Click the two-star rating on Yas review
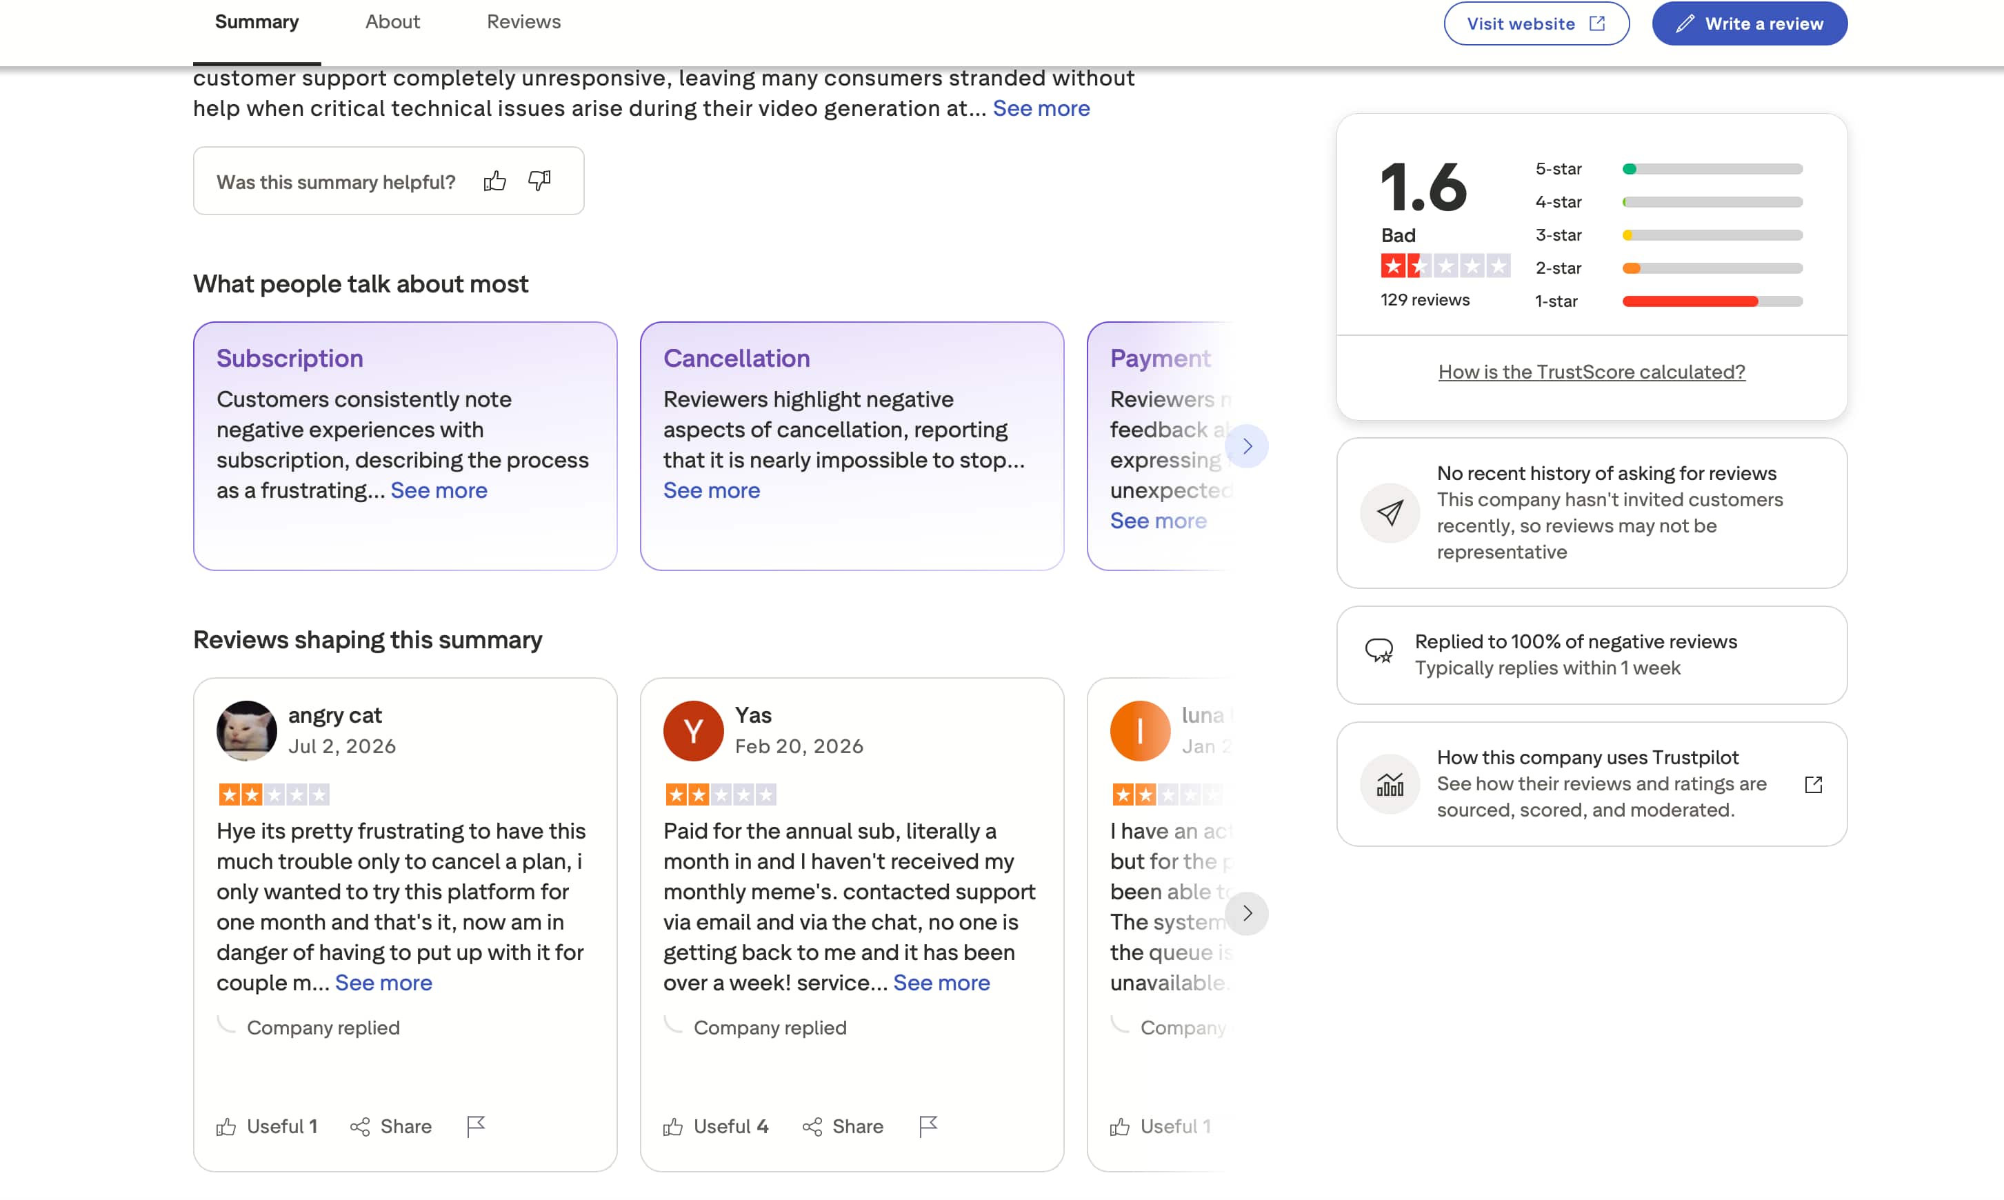Screen dimensions: 2004x1200 pos(721,795)
